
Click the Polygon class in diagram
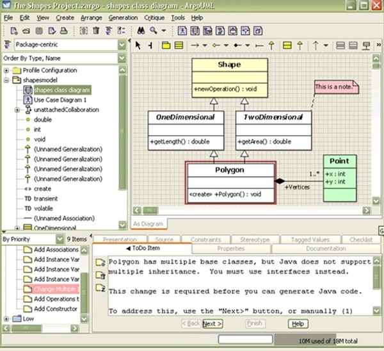[230, 183]
